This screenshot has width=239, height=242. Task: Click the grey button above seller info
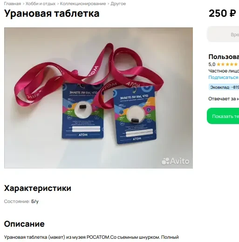click(223, 34)
